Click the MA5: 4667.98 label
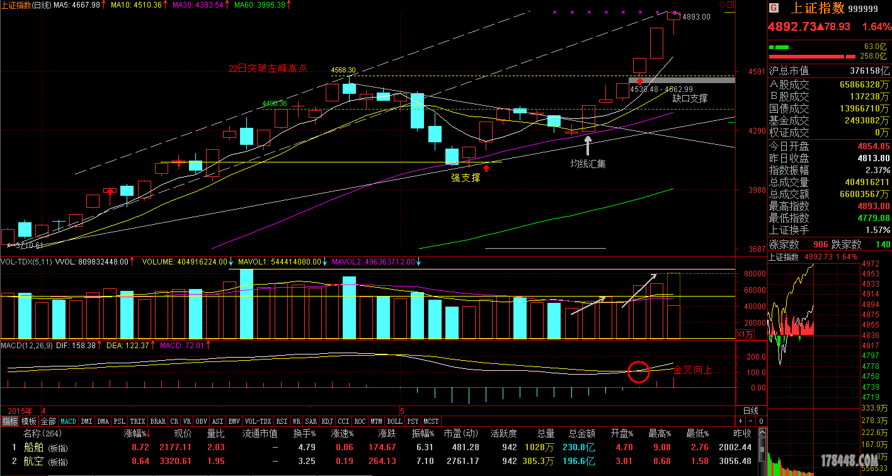The width and height of the screenshot is (892, 476). tap(77, 4)
